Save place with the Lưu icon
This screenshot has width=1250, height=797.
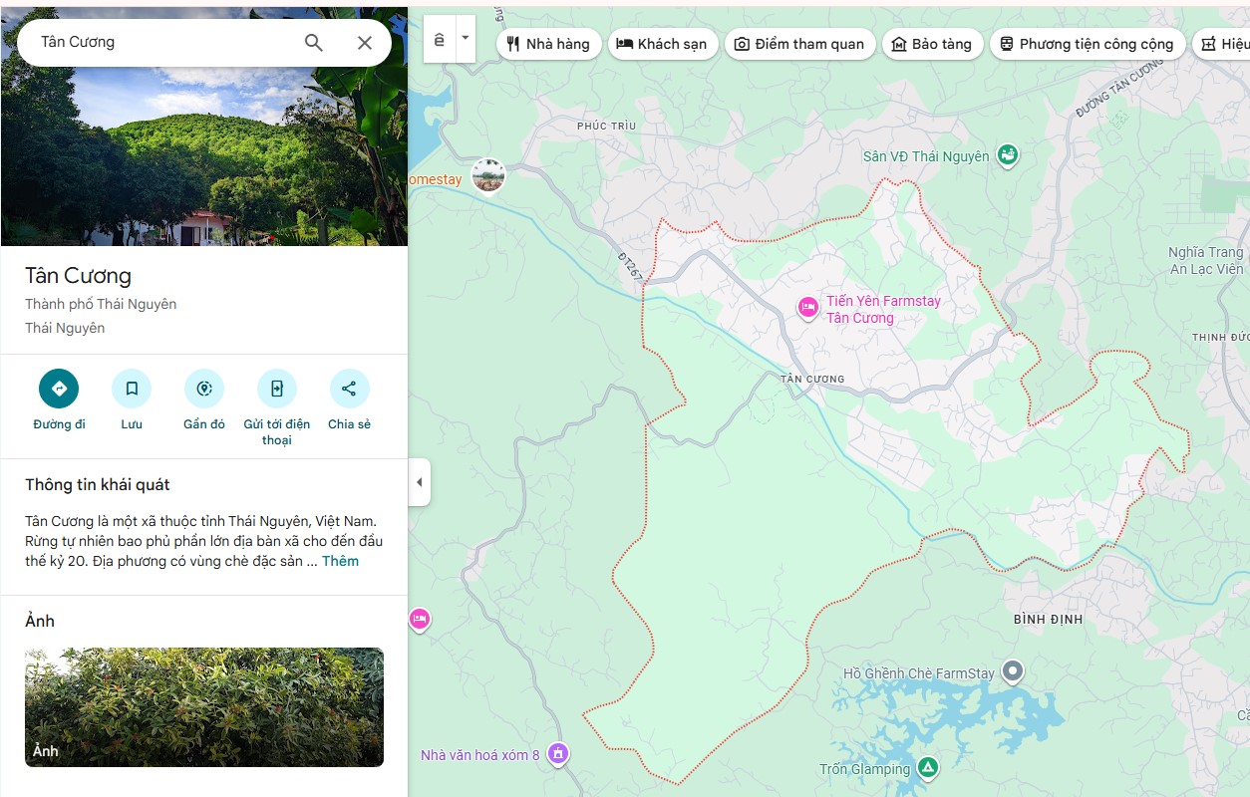[132, 389]
